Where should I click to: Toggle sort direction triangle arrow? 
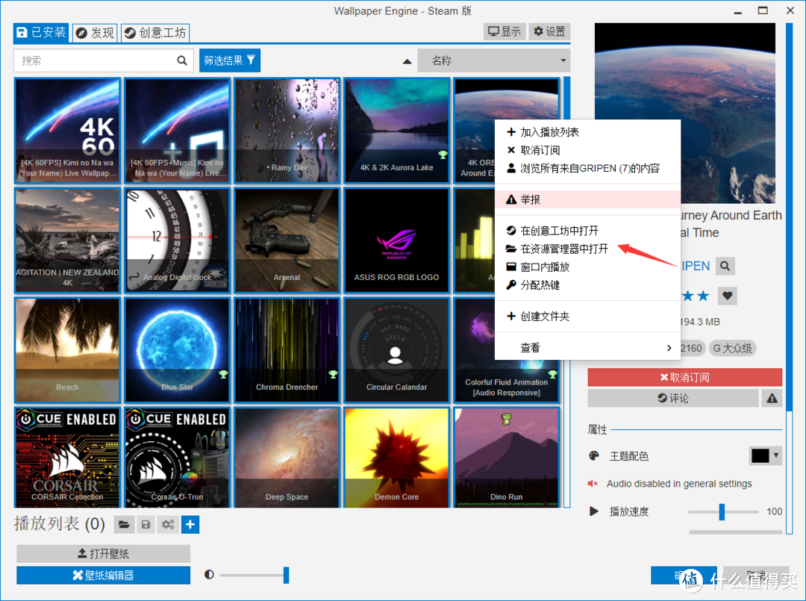click(407, 61)
